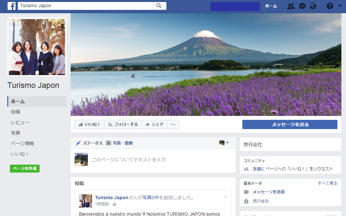346x216 pixels.
Task: Click the Facebook logo icon
Action: 12,6
